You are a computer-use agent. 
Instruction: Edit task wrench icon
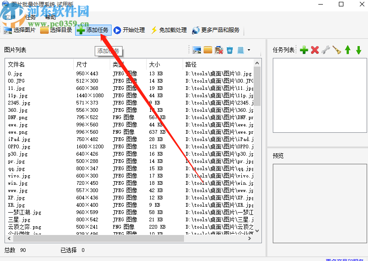point(326,50)
